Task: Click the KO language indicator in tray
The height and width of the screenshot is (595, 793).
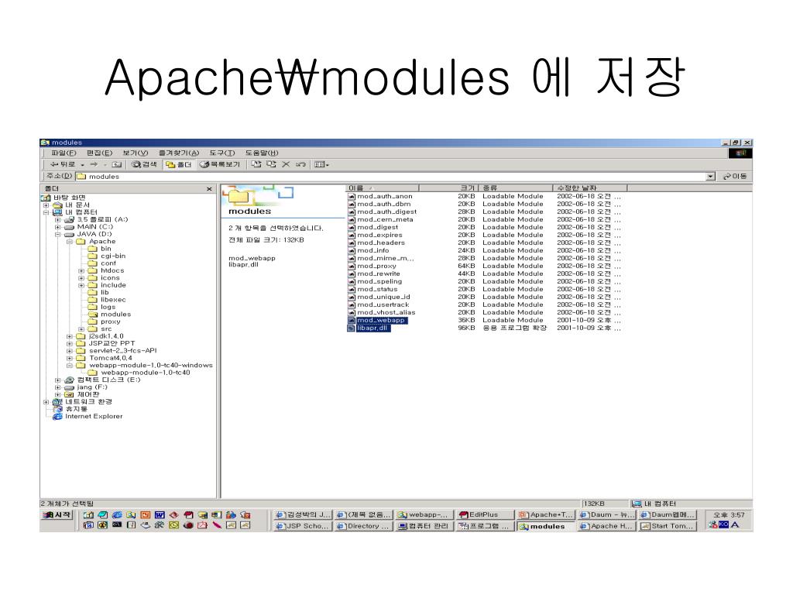Action: click(724, 525)
